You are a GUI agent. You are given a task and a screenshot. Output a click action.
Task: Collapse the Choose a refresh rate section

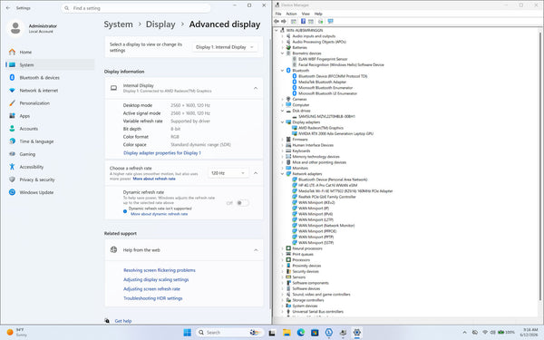point(256,173)
